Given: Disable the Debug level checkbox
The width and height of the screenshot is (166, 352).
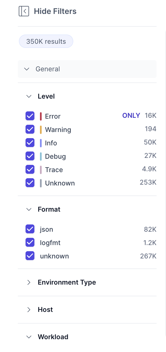Looking at the screenshot, I should point(30,156).
